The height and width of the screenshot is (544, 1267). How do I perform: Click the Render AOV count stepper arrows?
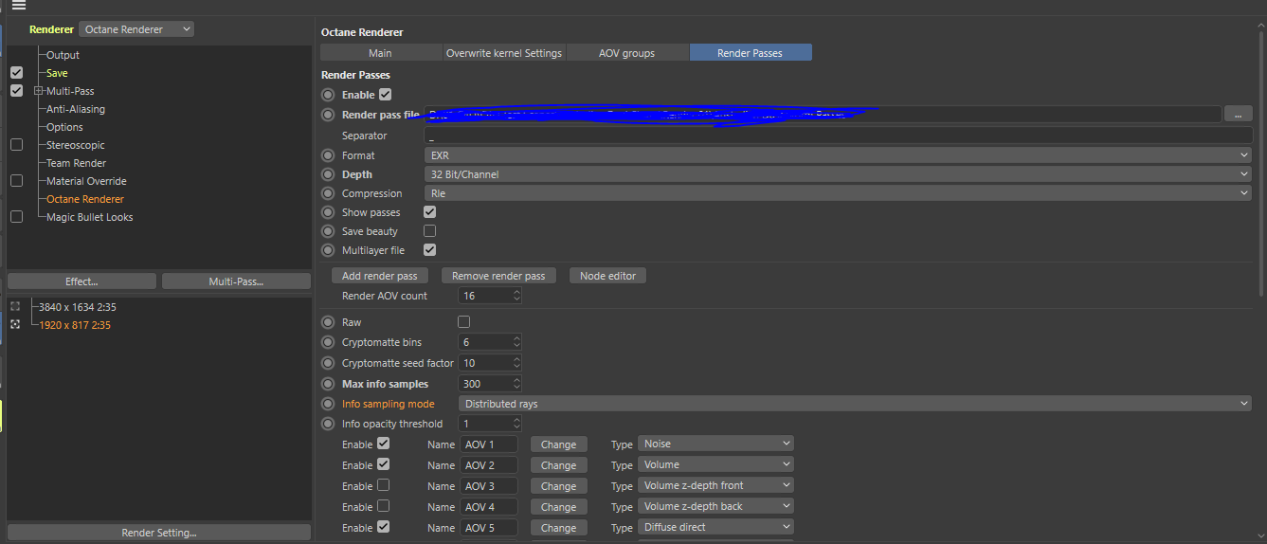point(516,296)
